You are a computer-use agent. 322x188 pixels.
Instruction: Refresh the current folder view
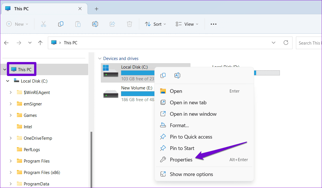[x=286, y=43]
